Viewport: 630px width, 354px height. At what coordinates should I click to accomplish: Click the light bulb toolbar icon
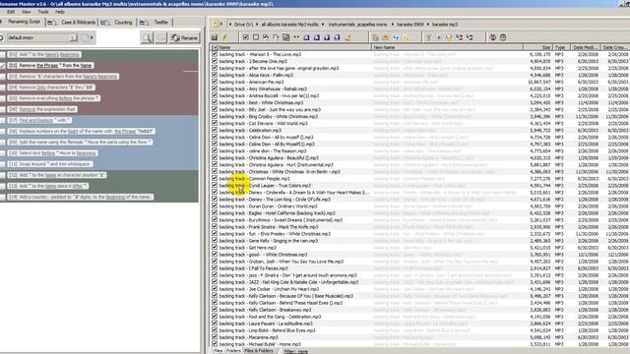[x=449, y=37]
